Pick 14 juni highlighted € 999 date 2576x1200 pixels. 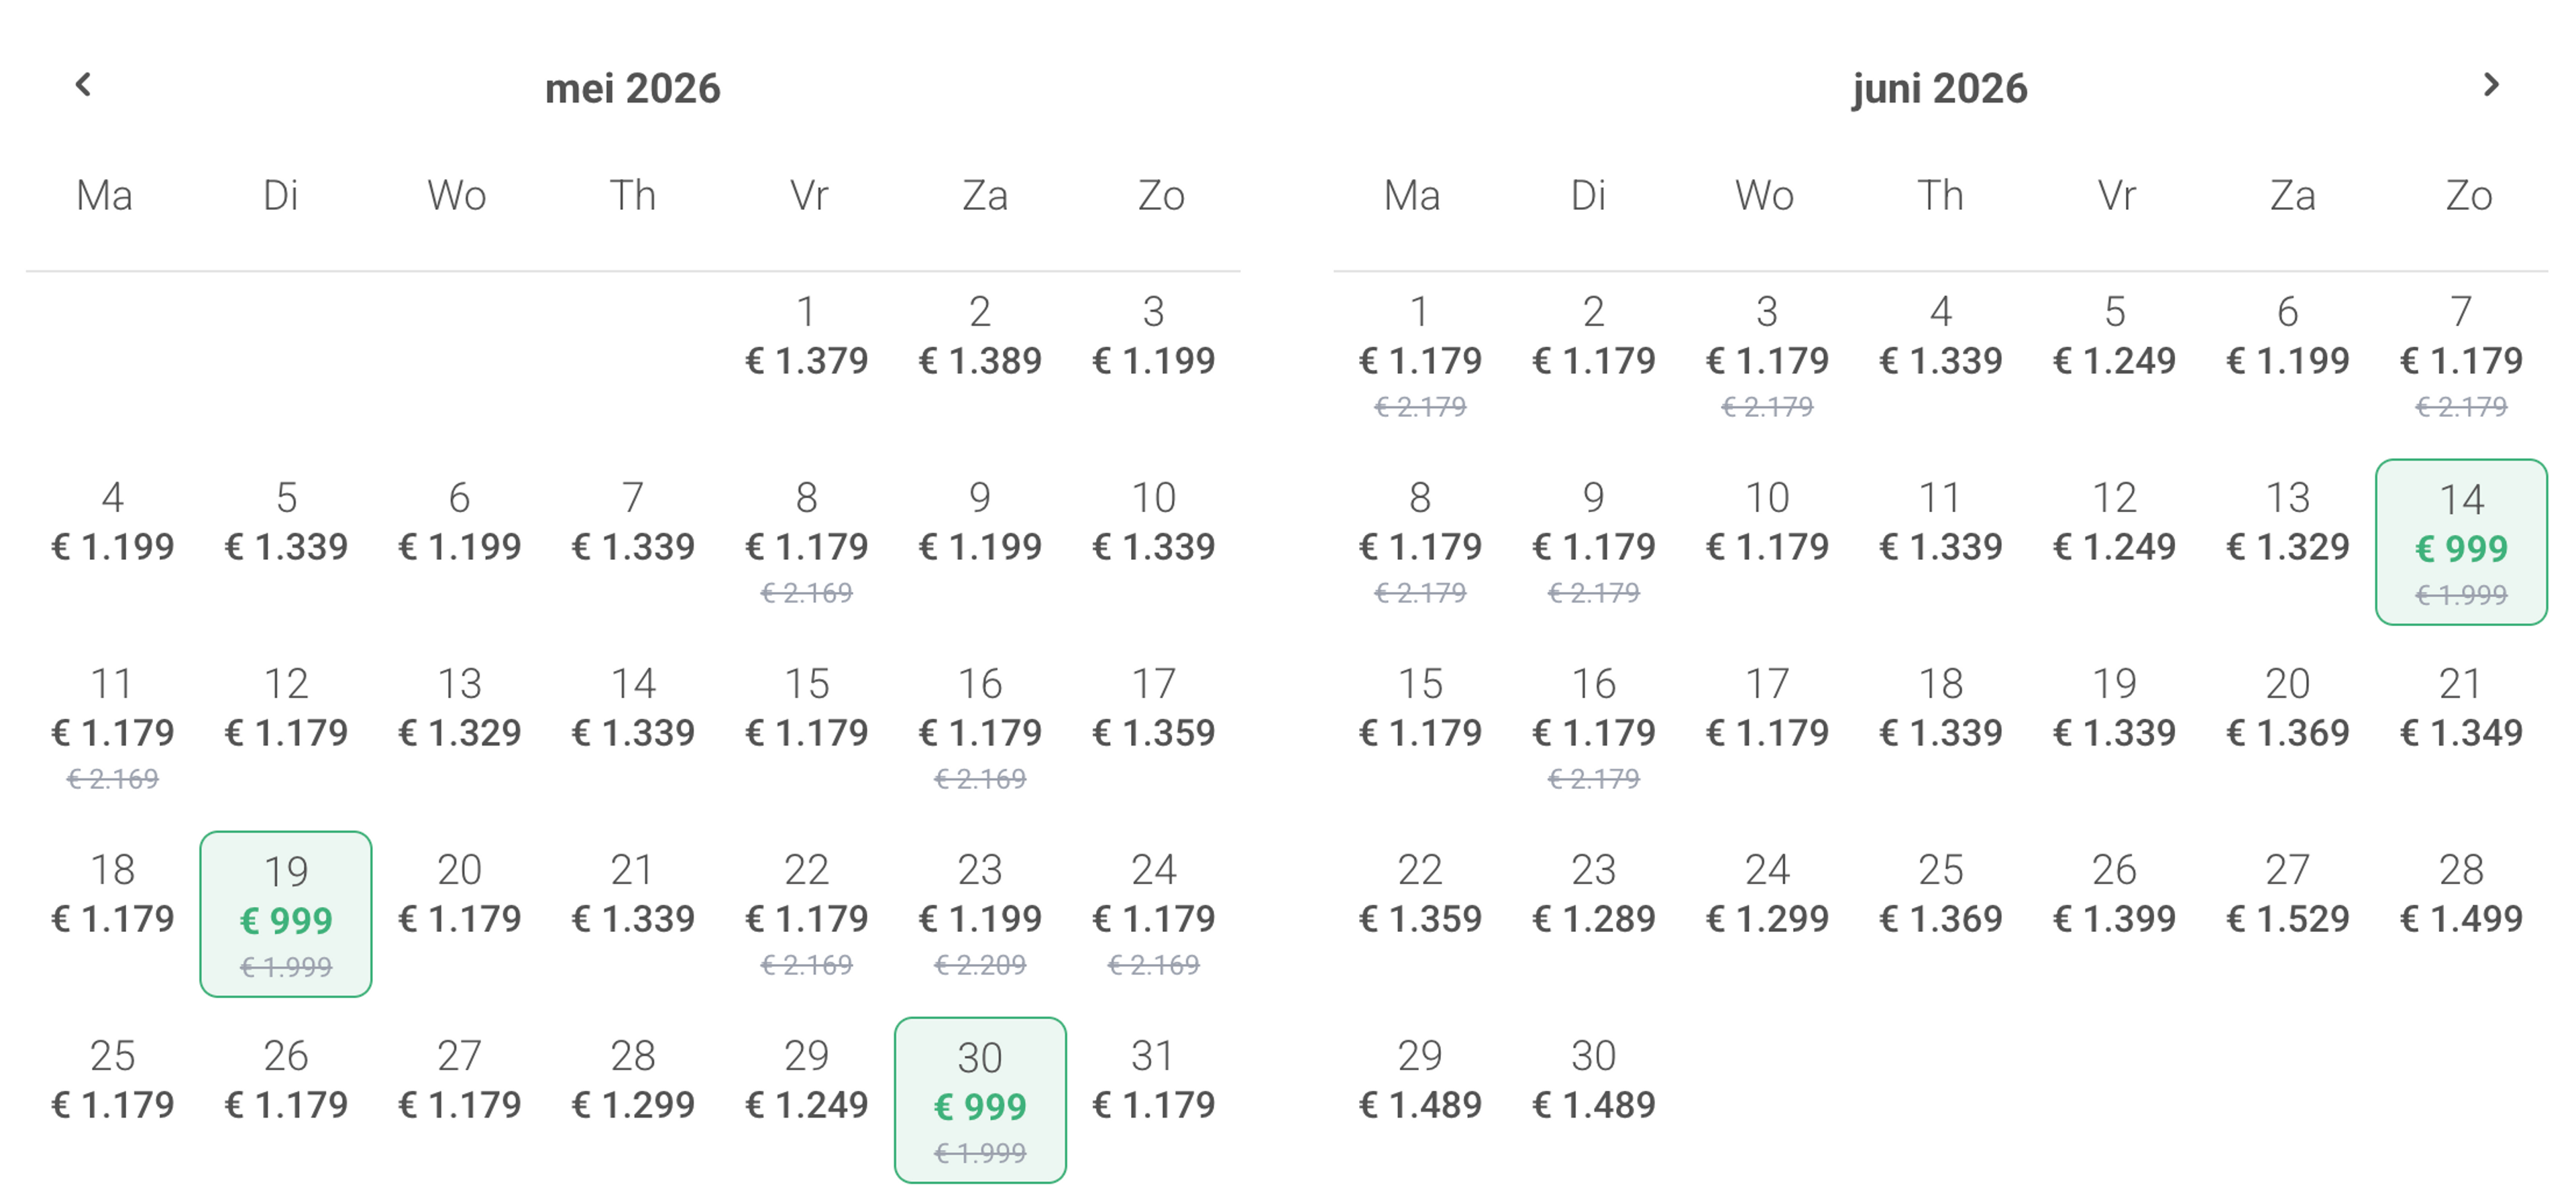2461,542
